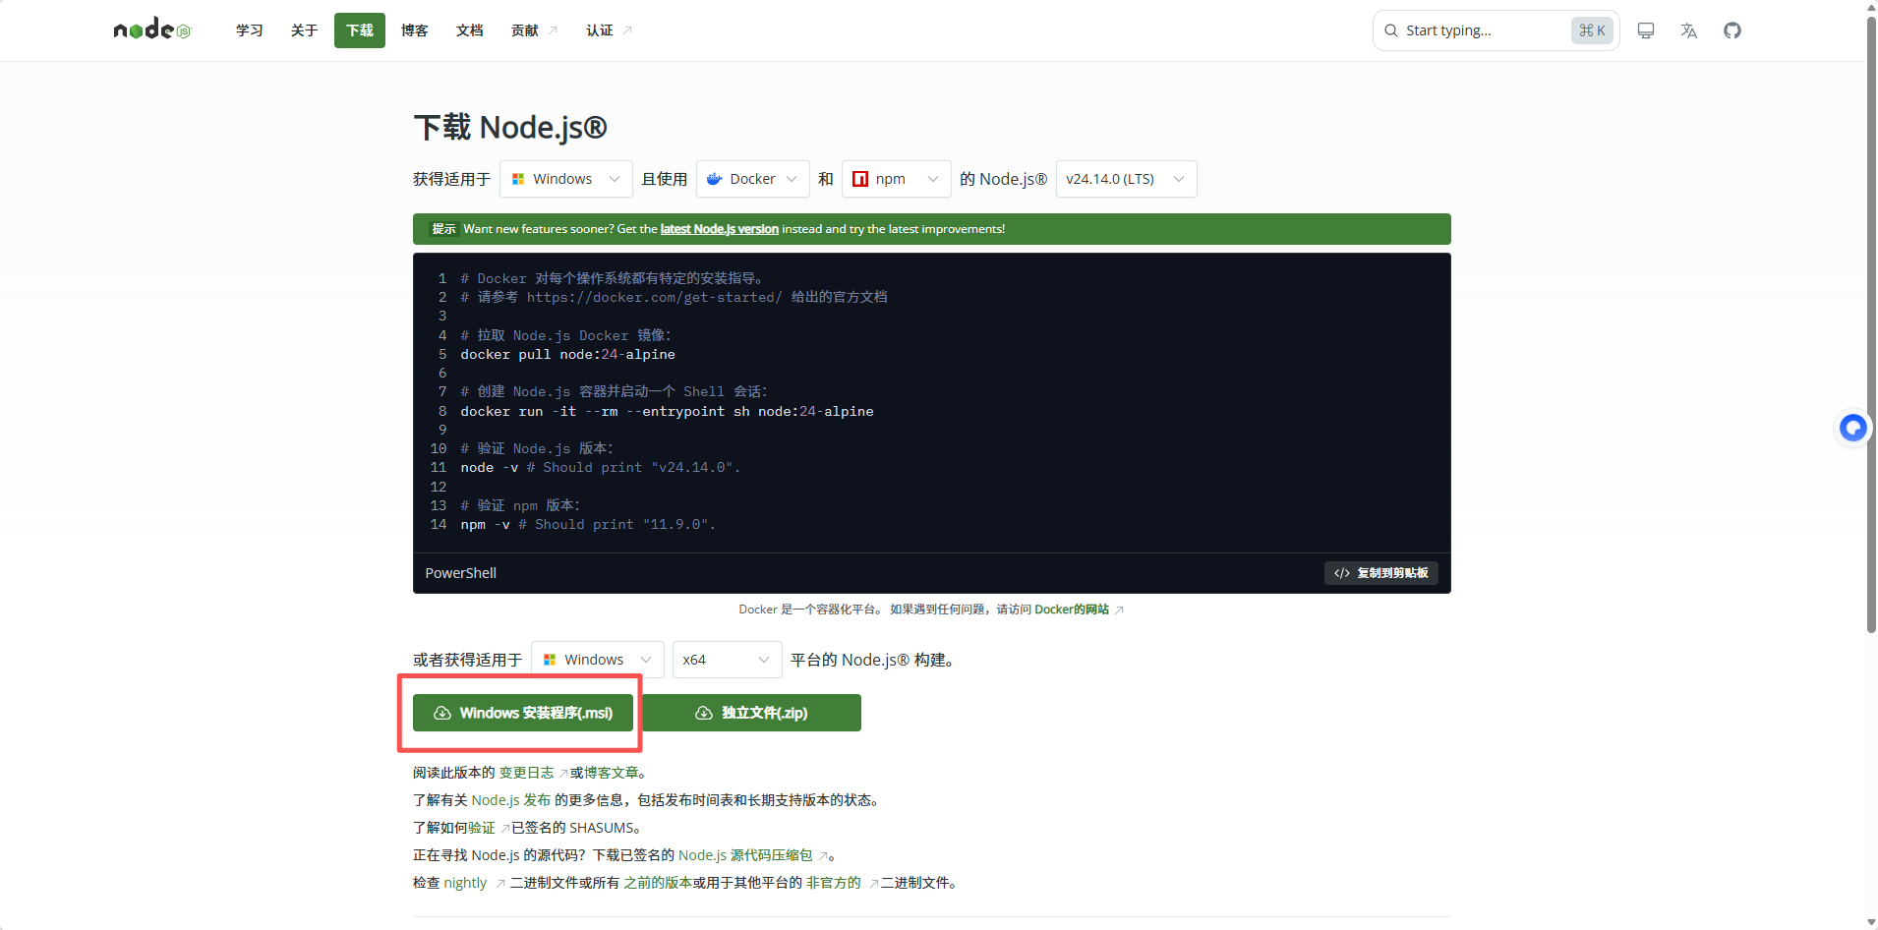Open the language translation icon

click(1689, 30)
